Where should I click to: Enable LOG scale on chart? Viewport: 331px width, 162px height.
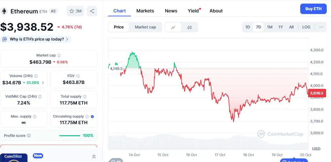(x=306, y=27)
